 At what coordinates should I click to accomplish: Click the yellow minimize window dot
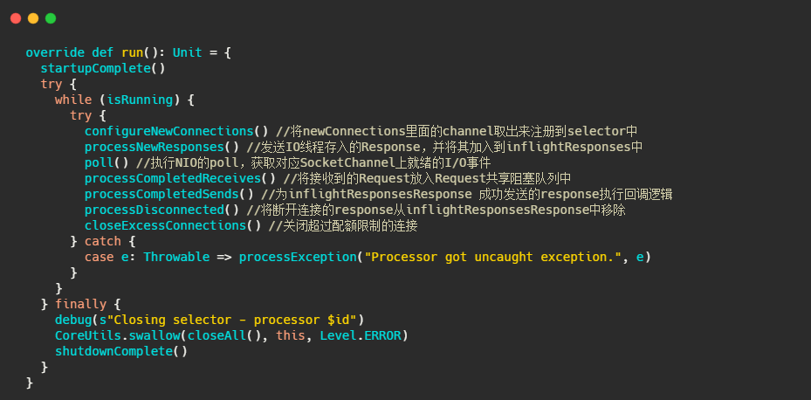click(33, 17)
